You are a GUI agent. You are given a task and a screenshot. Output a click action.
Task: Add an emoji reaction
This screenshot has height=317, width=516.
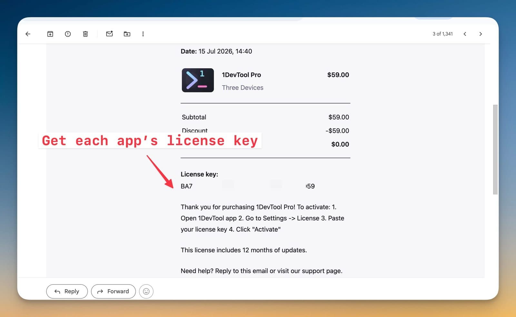pos(146,291)
